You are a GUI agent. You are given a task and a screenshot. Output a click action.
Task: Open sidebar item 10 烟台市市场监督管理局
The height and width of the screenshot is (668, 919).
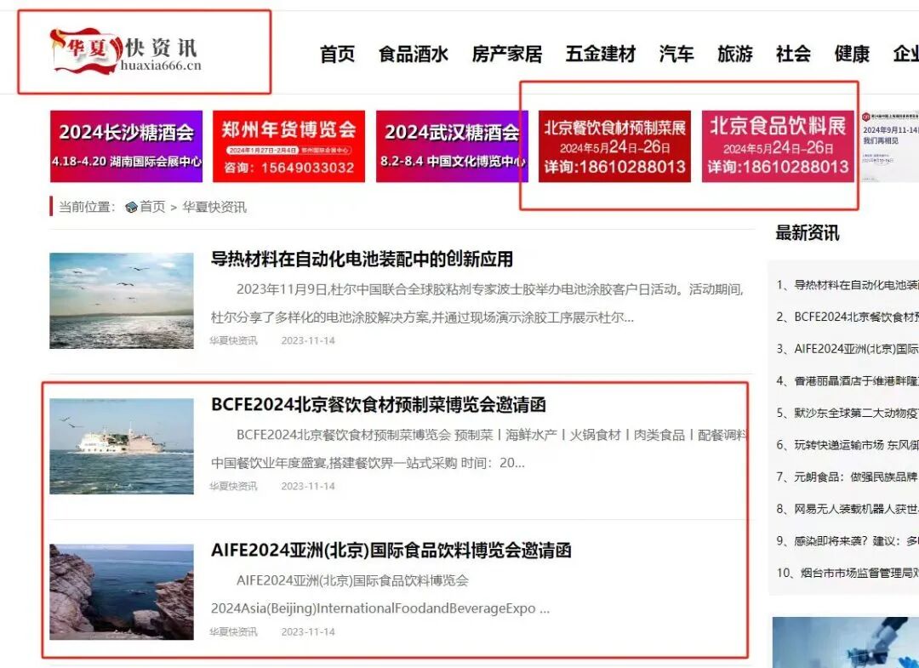click(x=848, y=573)
